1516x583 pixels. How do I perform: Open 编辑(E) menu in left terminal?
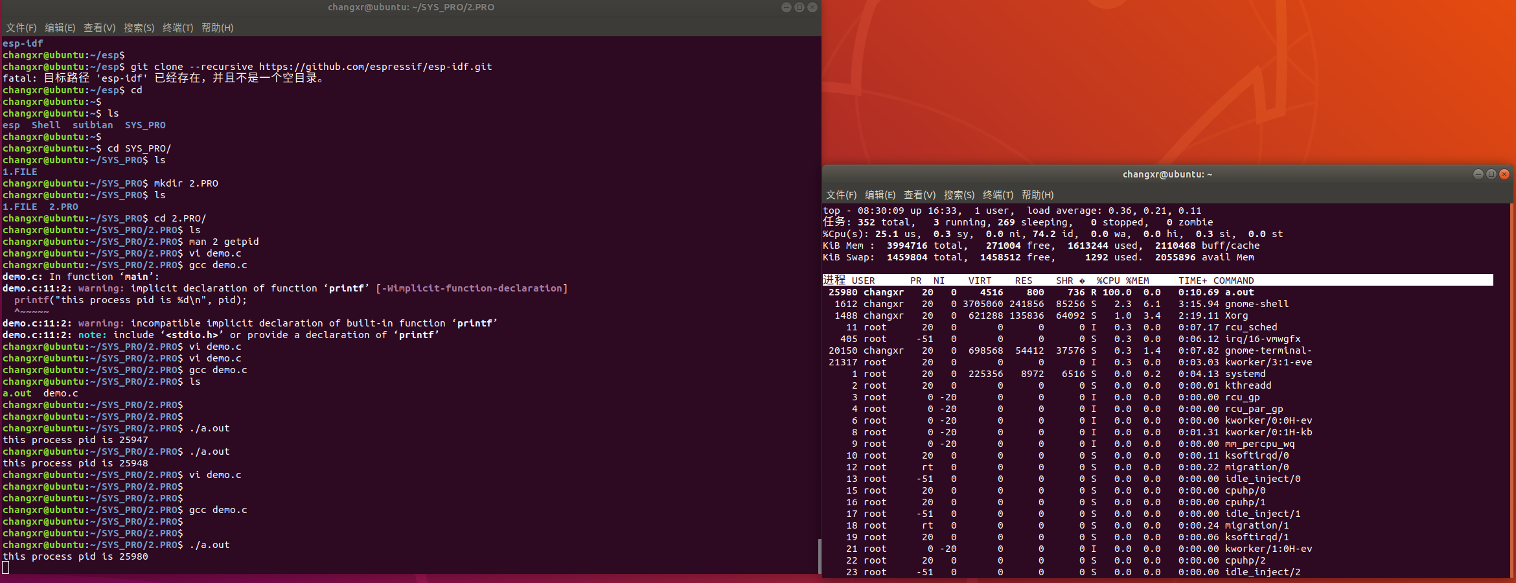point(60,28)
